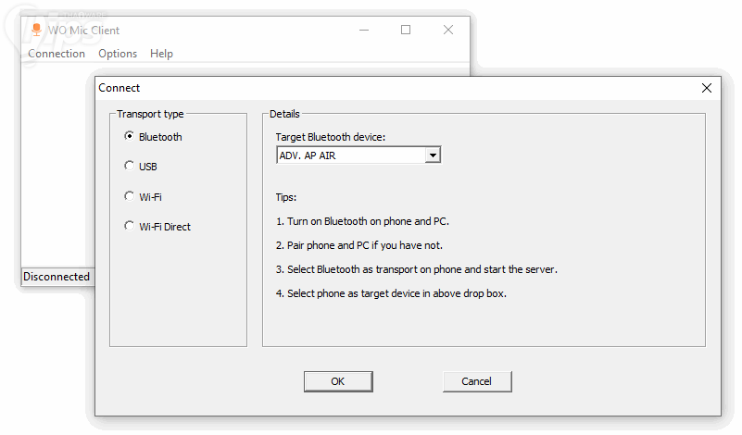
Task: Open the Connection menu
Action: click(x=57, y=54)
